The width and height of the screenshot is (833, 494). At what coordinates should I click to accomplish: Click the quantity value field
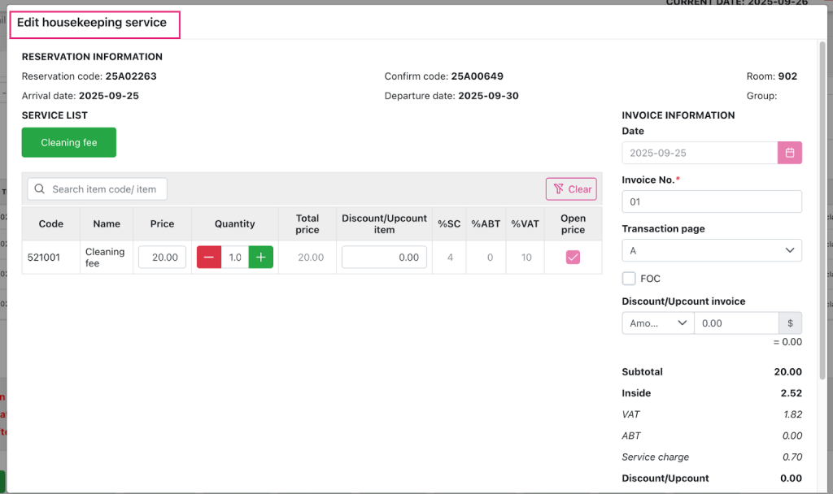235,258
